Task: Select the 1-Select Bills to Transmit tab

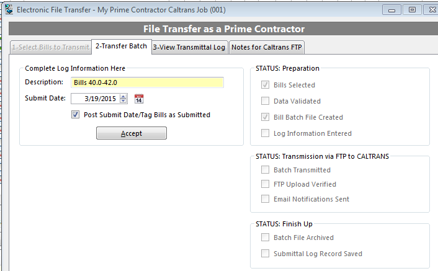Action: coord(50,47)
